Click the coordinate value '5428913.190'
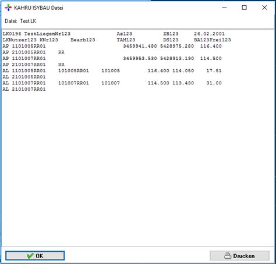 click(x=177, y=58)
